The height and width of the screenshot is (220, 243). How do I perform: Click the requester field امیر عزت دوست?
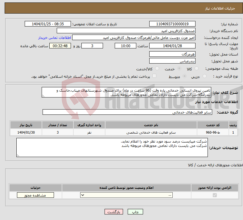tap(134, 38)
